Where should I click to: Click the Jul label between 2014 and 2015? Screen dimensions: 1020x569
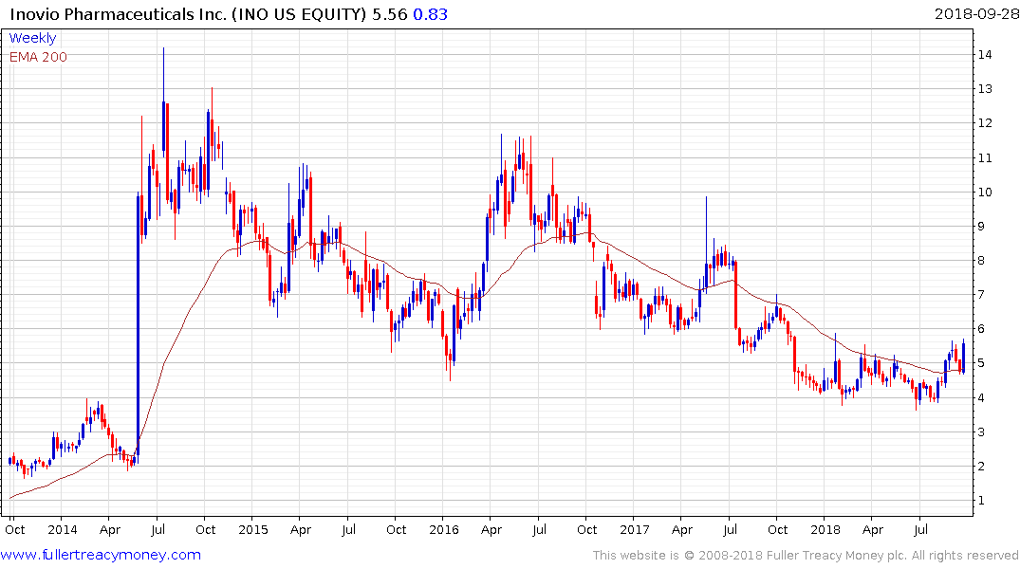click(158, 530)
